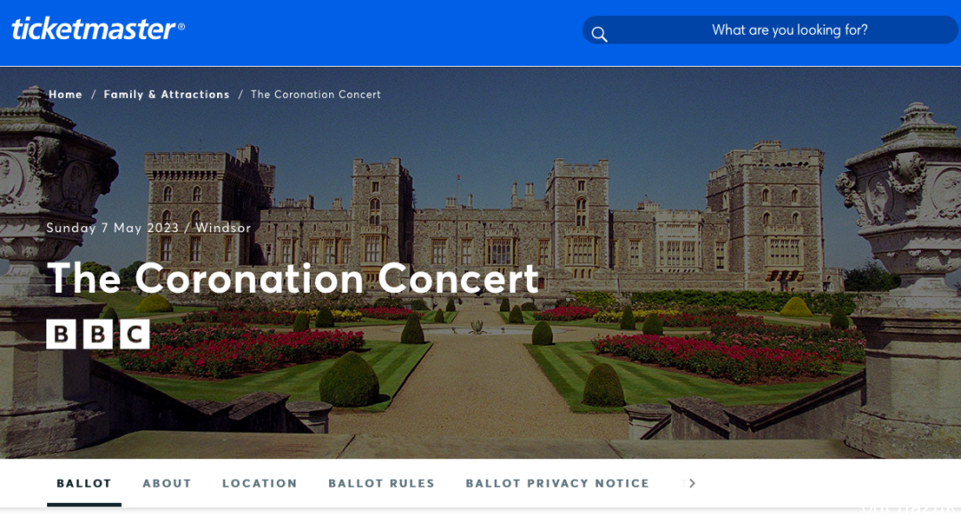
Task: Click the registered trademark symbol beside ticketmaster
Action: pos(181,27)
